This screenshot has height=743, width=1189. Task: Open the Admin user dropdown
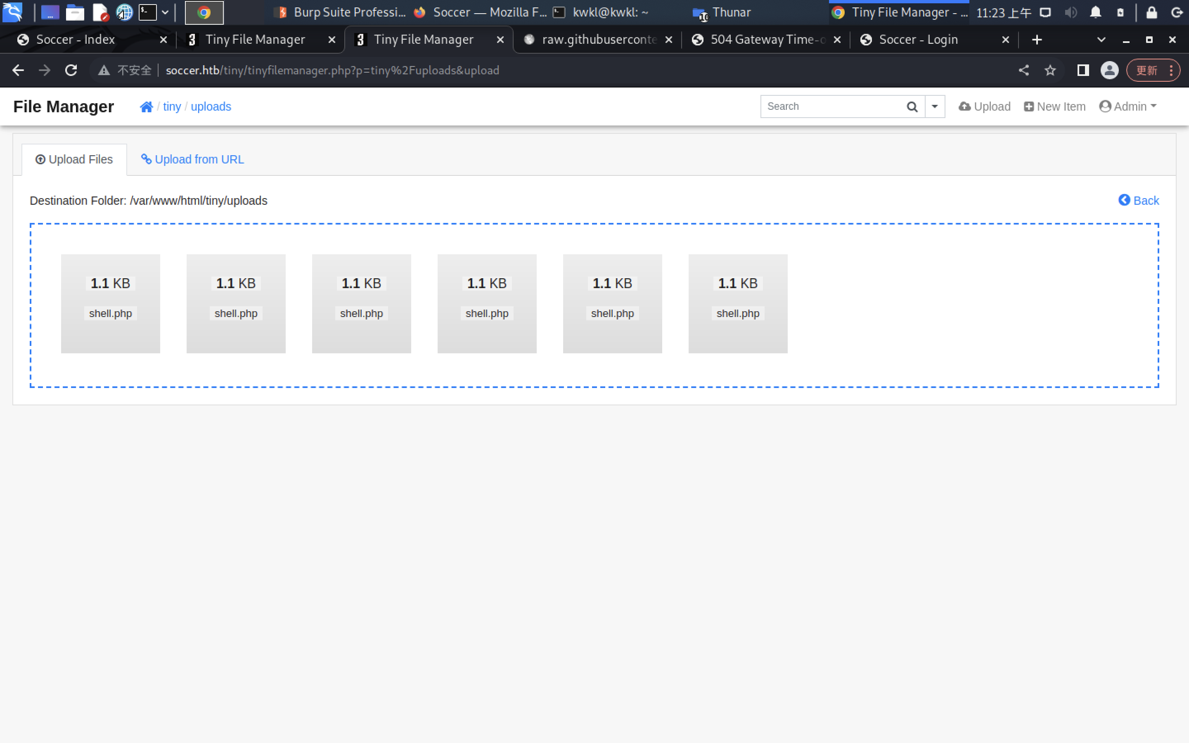point(1127,106)
